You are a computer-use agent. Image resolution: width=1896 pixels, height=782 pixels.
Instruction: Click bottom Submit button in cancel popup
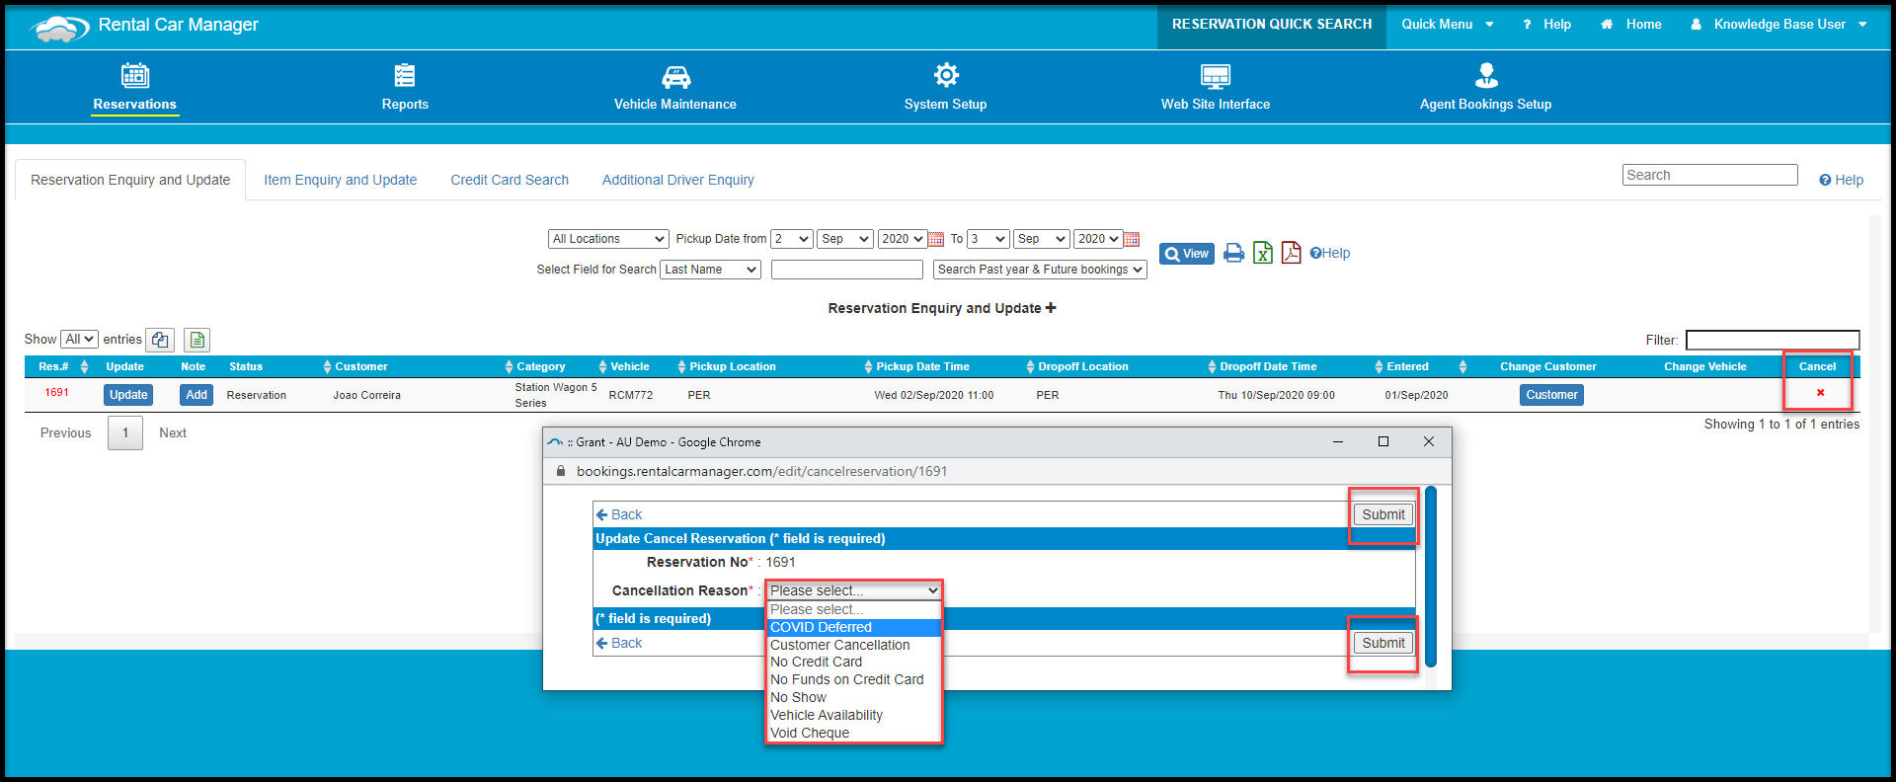[1383, 643]
